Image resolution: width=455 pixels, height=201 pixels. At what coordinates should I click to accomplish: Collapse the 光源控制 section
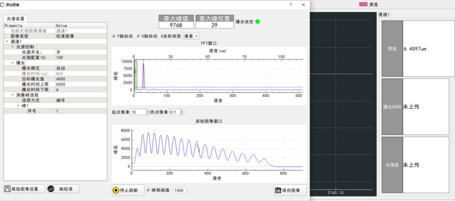pos(12,46)
